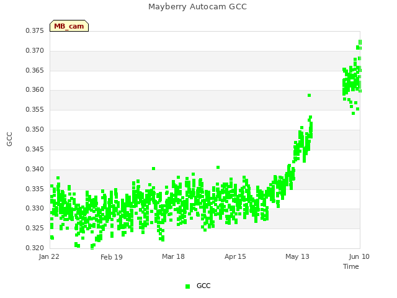
Task: Click the 0.325 y-axis value
Action: pyautogui.click(x=35, y=228)
